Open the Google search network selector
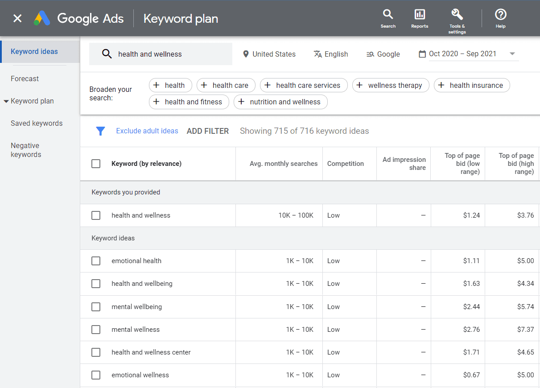The height and width of the screenshot is (388, 540). pyautogui.click(x=383, y=54)
